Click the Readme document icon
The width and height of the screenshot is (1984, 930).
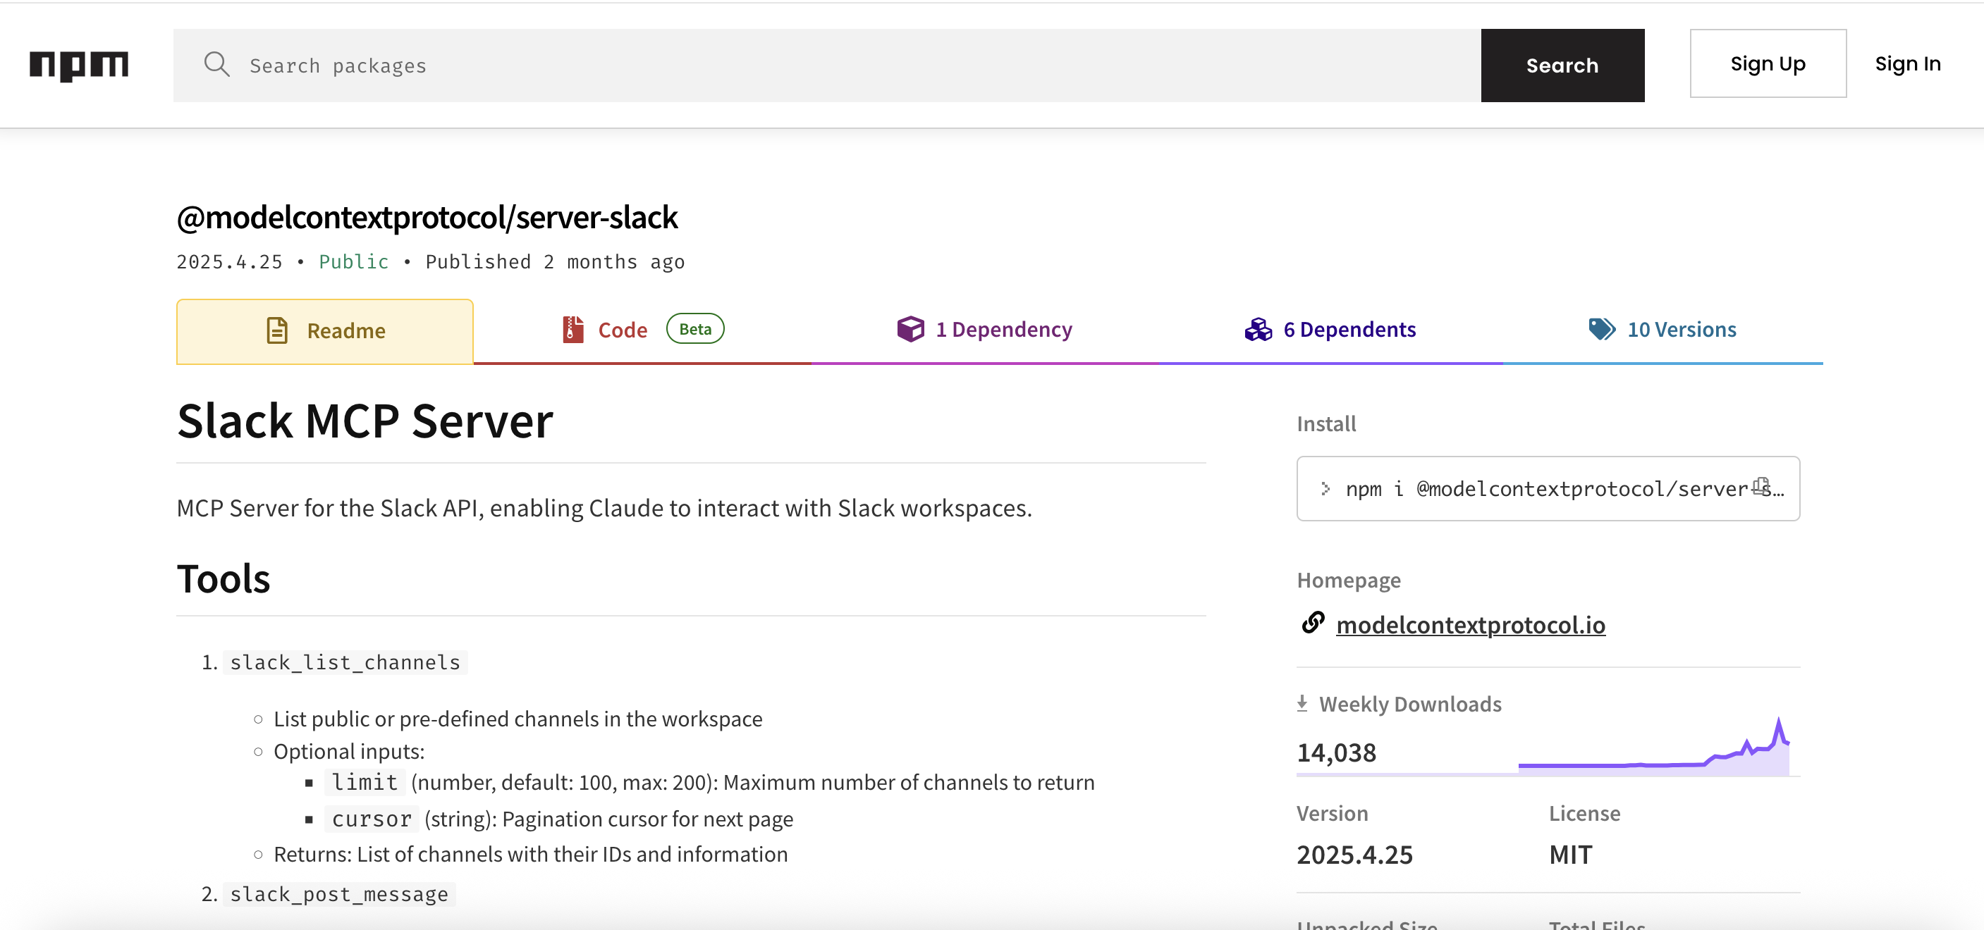point(276,330)
